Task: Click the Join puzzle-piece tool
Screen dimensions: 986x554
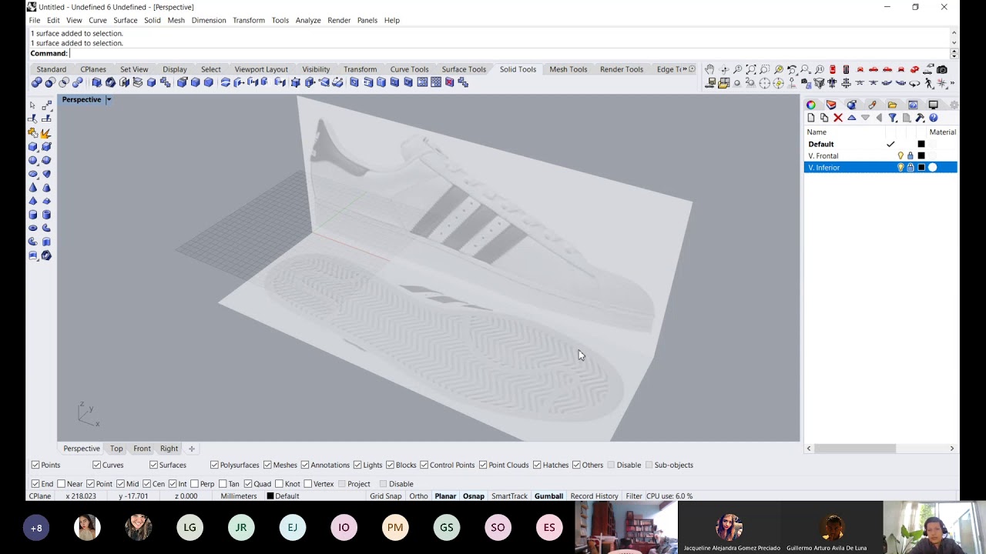Action: pos(32,133)
